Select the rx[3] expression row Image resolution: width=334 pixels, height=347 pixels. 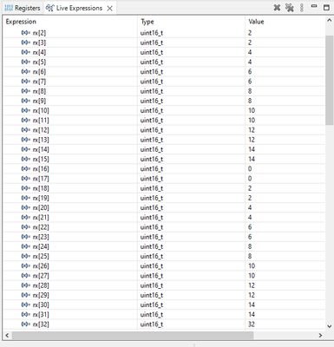point(164,43)
